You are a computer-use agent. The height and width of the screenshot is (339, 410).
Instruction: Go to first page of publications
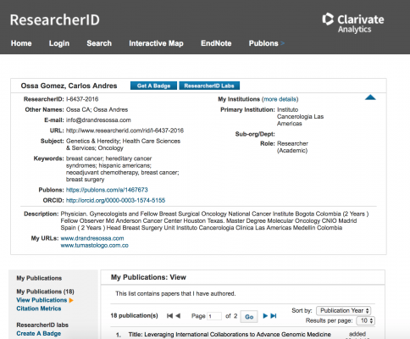(169, 316)
